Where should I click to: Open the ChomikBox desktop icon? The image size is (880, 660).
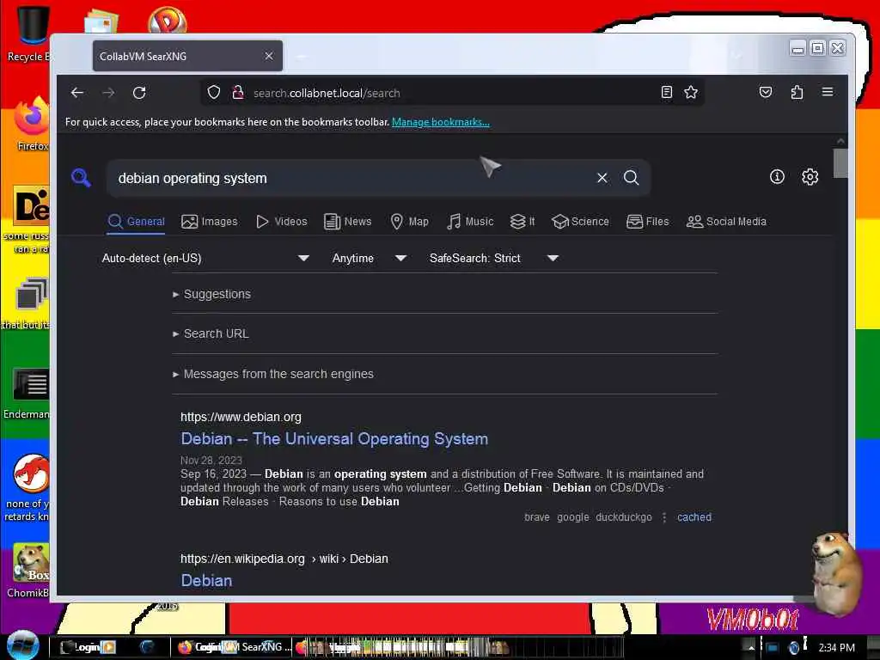pos(29,571)
